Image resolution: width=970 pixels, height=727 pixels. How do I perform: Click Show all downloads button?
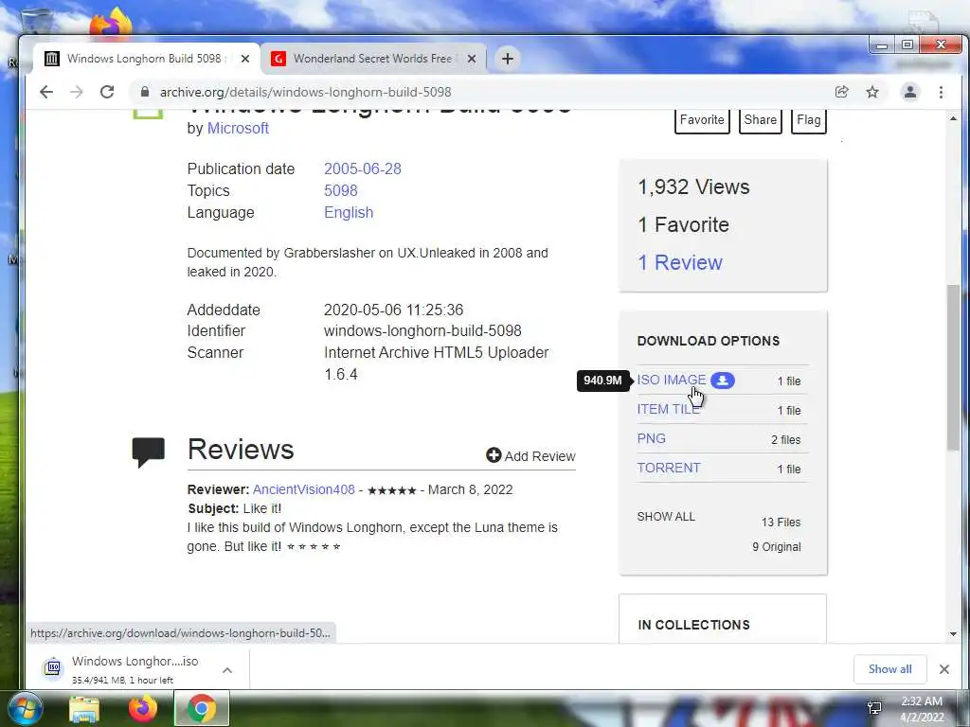pos(889,669)
